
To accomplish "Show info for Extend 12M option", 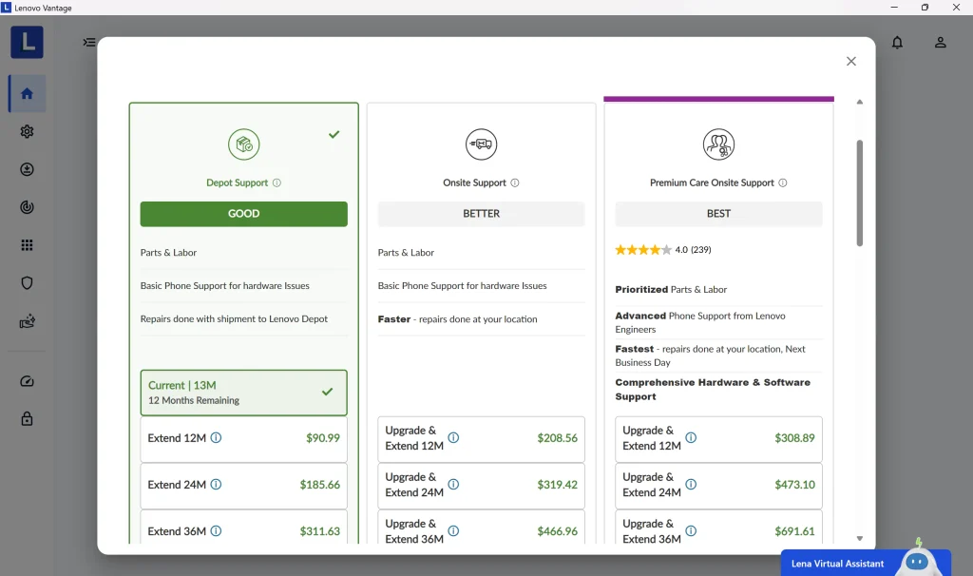I will (216, 437).
